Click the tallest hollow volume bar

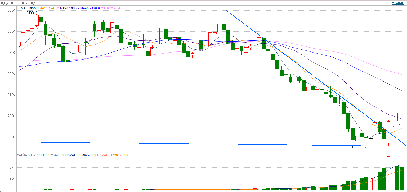pyautogui.click(x=388, y=173)
